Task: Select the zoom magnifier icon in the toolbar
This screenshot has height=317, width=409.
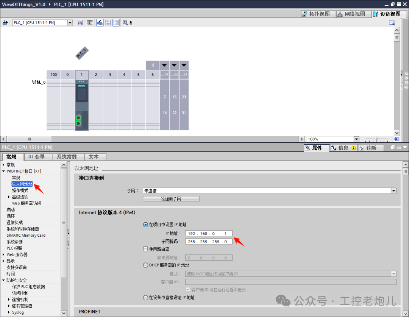Action: tap(125, 22)
